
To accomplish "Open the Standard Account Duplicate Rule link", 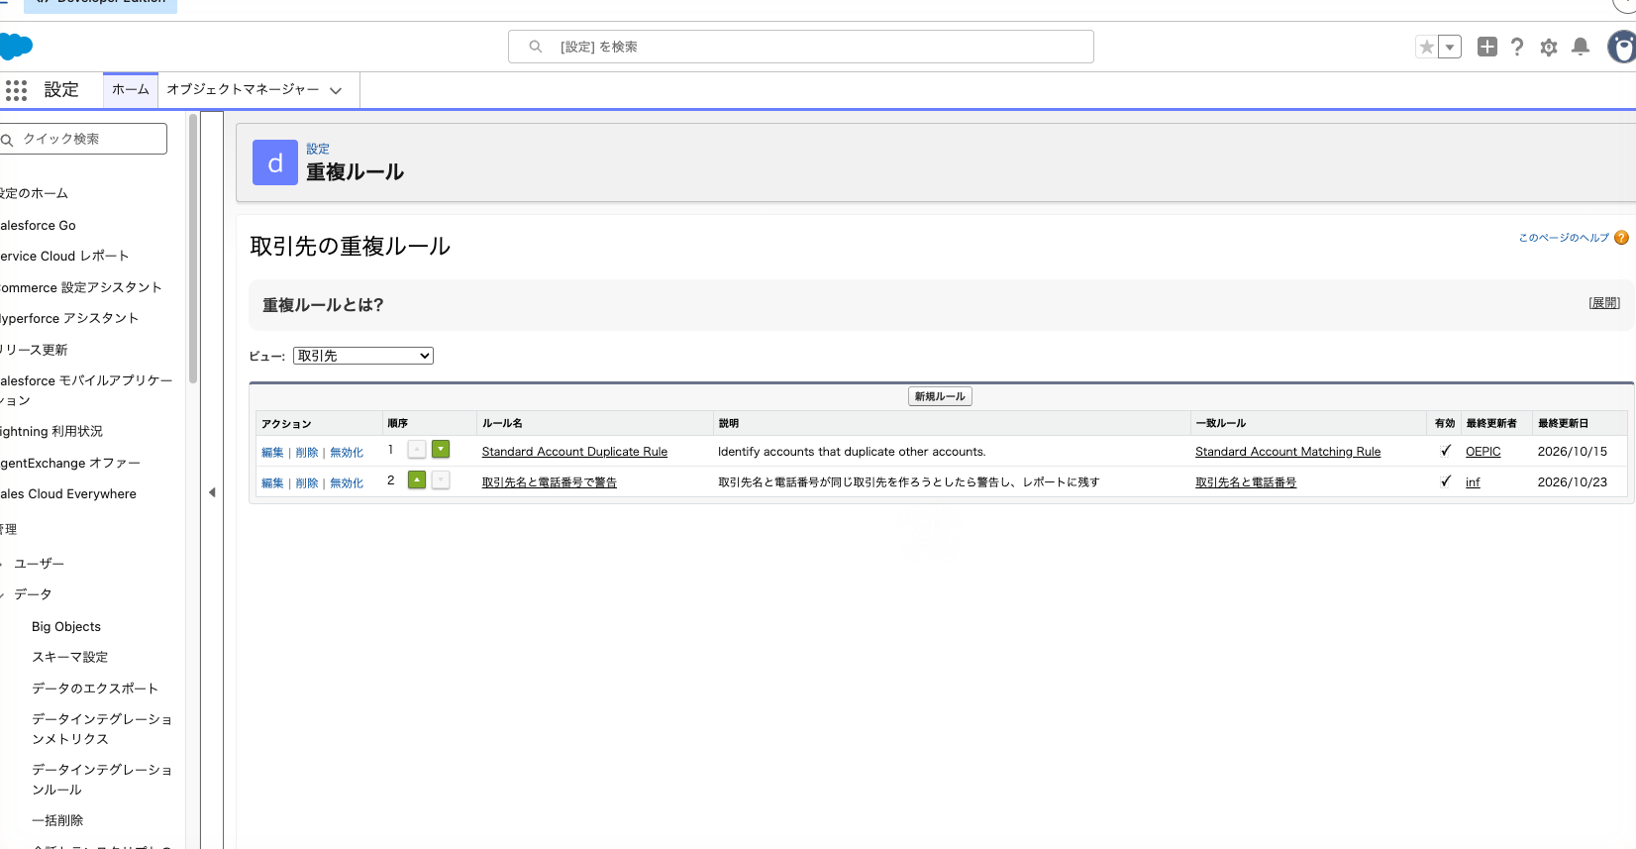I will click(x=574, y=452).
